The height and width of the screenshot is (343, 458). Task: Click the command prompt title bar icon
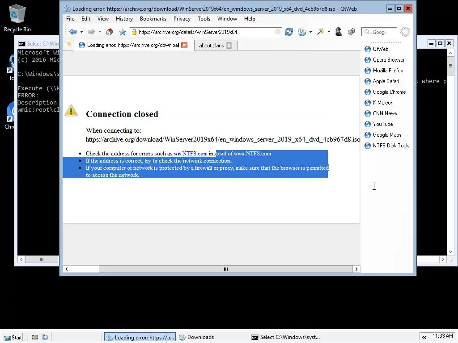21,44
